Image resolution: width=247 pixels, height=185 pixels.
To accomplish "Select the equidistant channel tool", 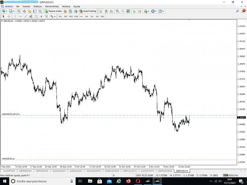I will point(31,16).
